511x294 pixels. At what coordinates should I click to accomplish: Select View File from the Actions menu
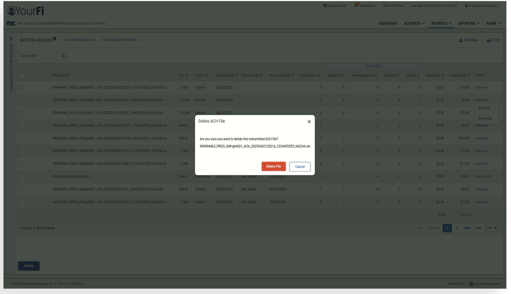pyautogui.click(x=483, y=108)
